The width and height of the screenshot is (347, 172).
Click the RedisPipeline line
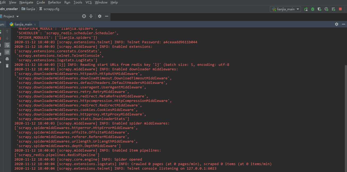[57, 155]
